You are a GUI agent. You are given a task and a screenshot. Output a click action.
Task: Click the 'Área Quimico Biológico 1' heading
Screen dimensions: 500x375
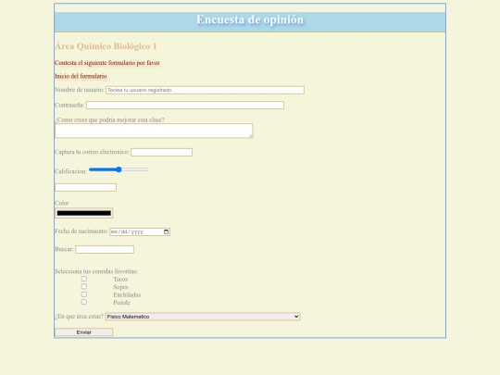click(106, 46)
